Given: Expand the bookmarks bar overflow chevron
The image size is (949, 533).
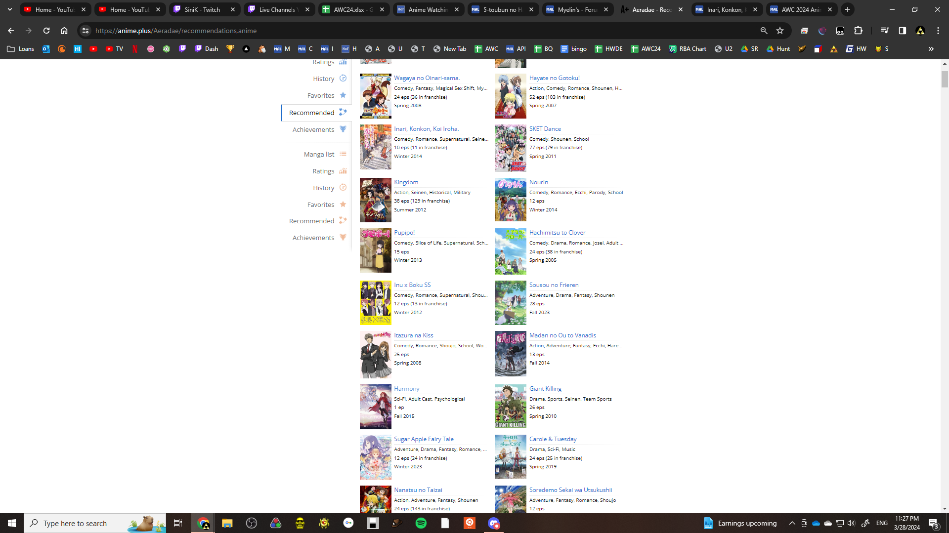Looking at the screenshot, I should [931, 49].
